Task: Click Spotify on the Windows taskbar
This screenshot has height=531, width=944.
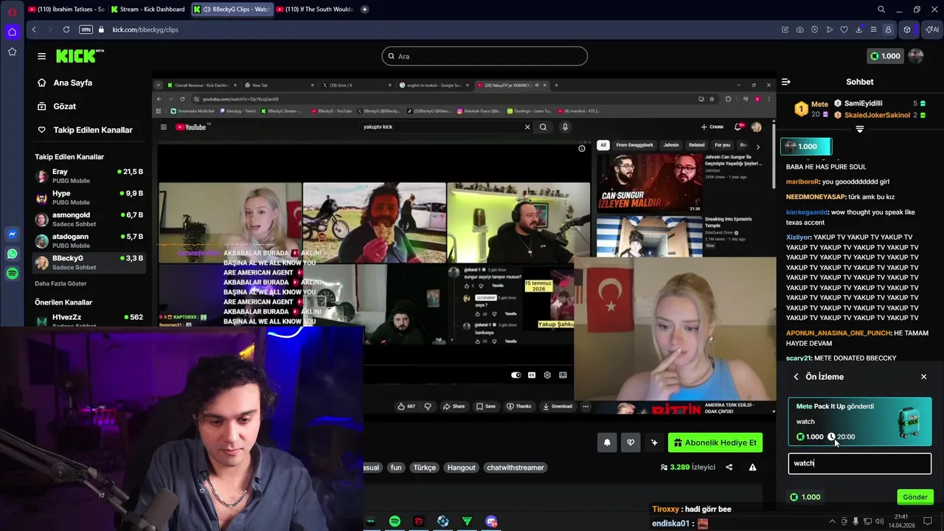Action: [x=395, y=521]
